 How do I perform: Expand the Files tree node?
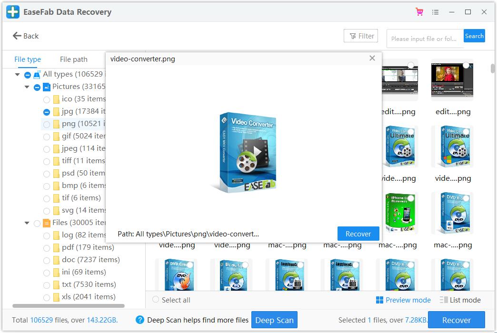click(27, 222)
